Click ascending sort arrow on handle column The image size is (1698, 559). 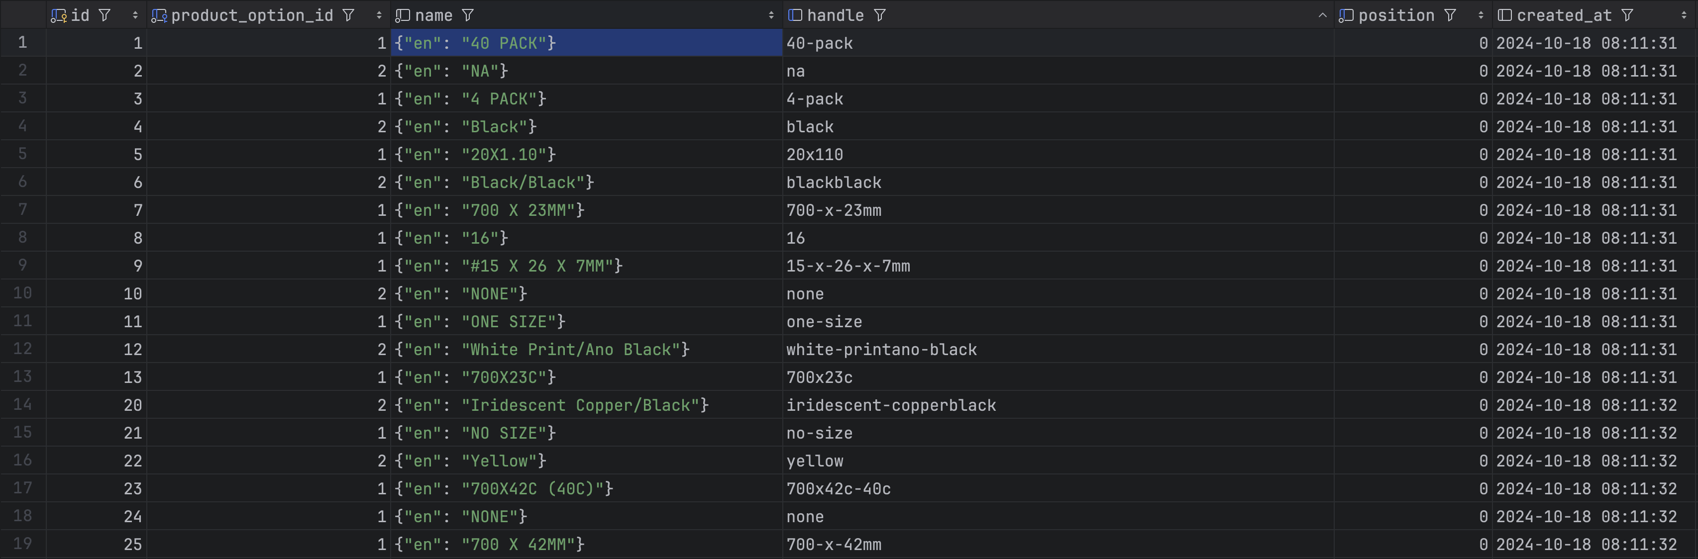(x=1322, y=15)
